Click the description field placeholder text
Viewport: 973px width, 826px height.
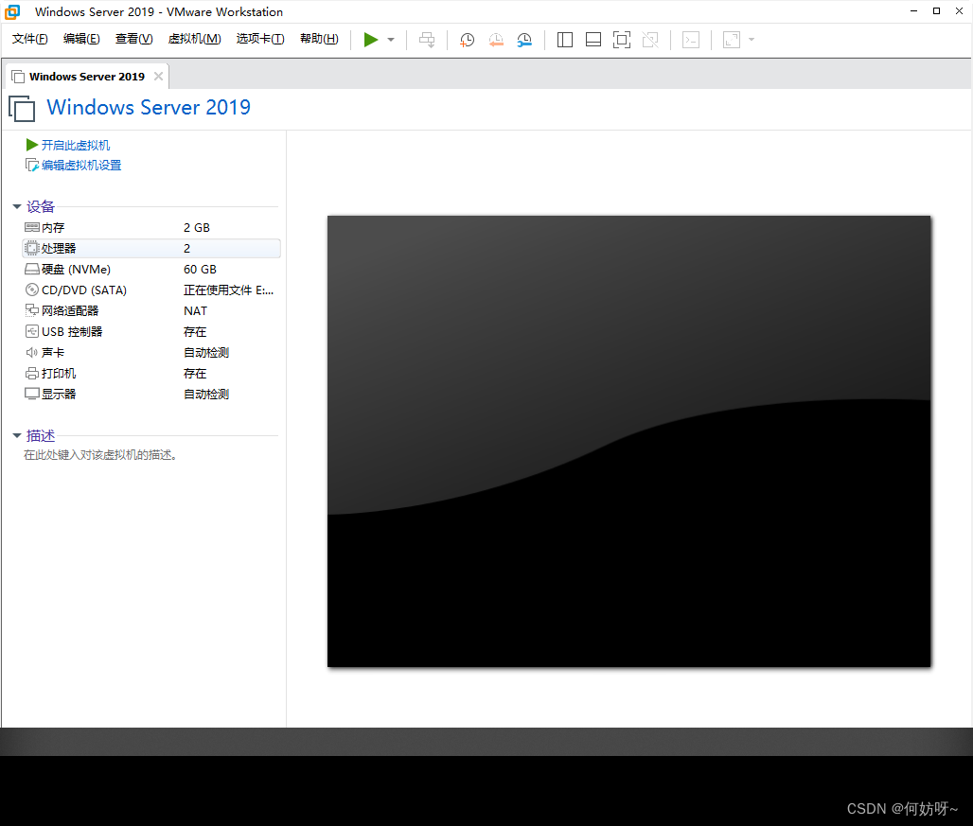(x=100, y=455)
